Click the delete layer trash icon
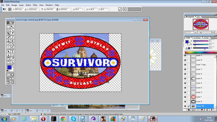The width and height of the screenshot is (217, 122). tap(212, 110)
